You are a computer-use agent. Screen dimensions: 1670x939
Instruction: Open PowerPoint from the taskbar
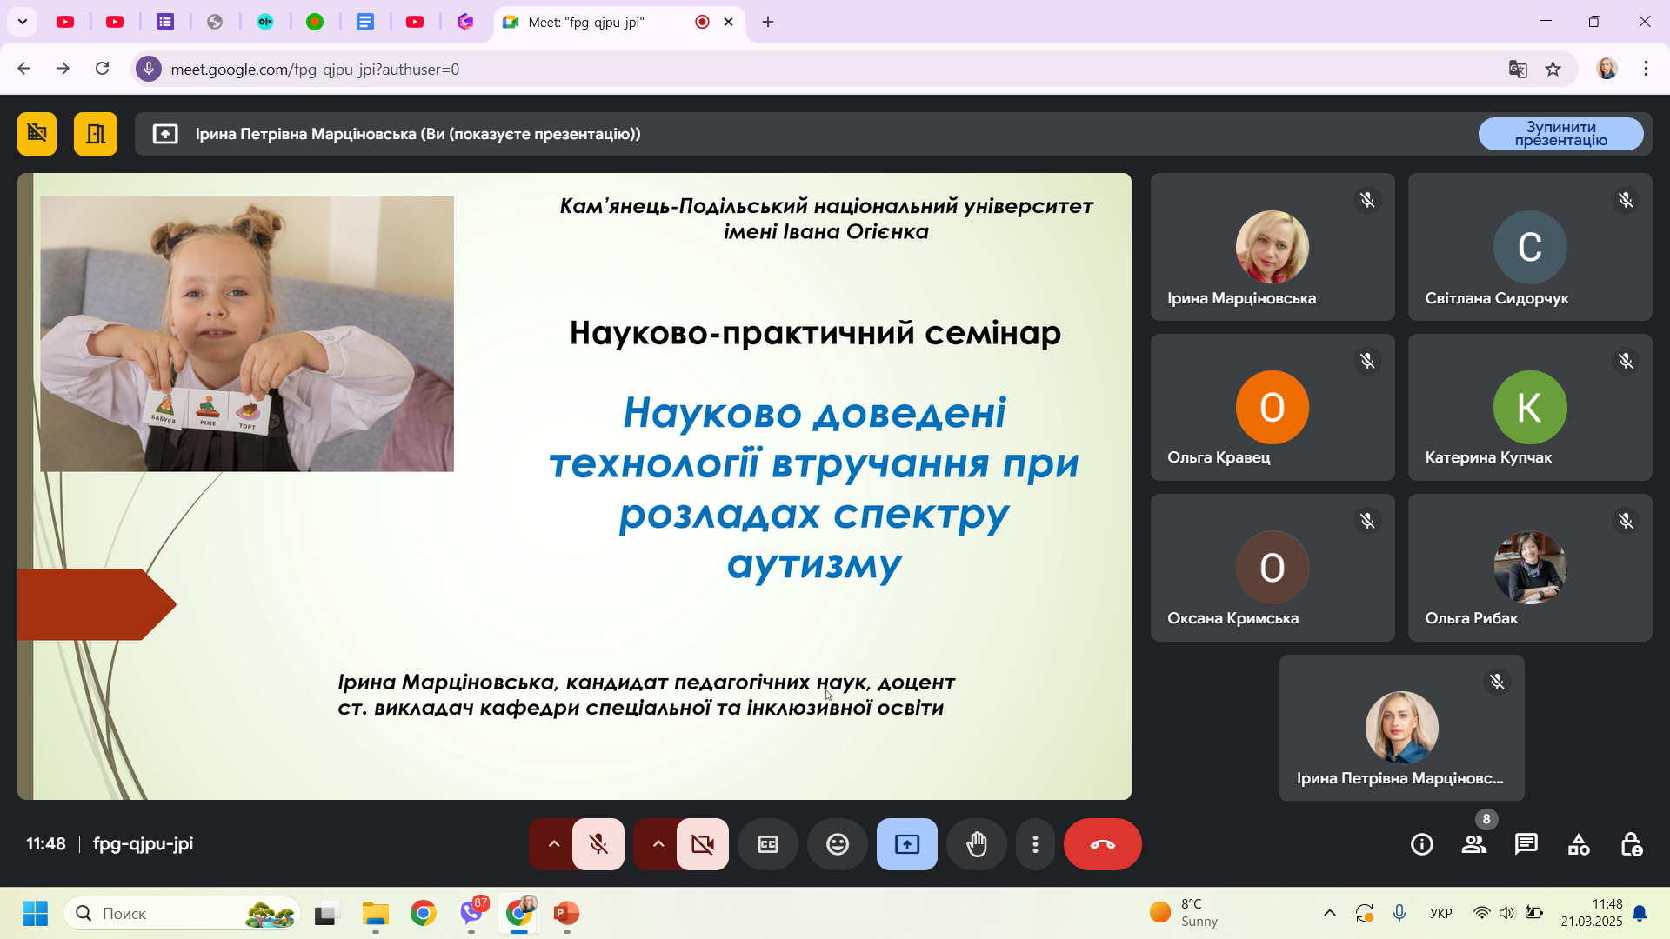566,914
